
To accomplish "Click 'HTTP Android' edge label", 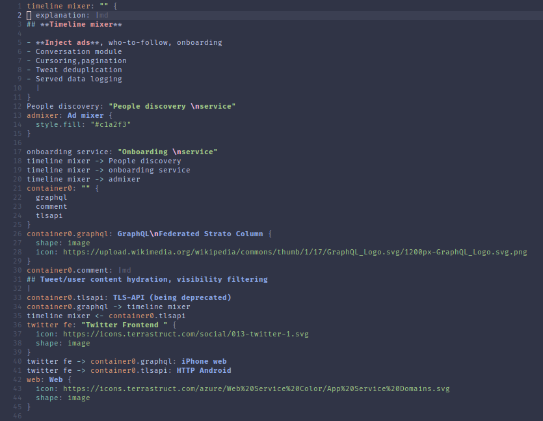I will (x=204, y=370).
